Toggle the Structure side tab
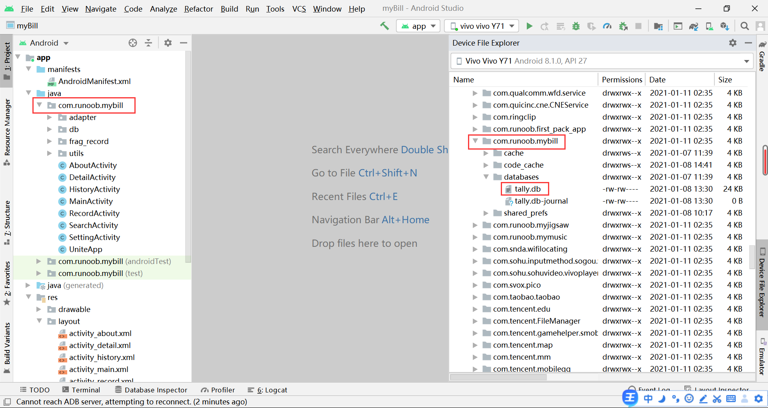 7,223
